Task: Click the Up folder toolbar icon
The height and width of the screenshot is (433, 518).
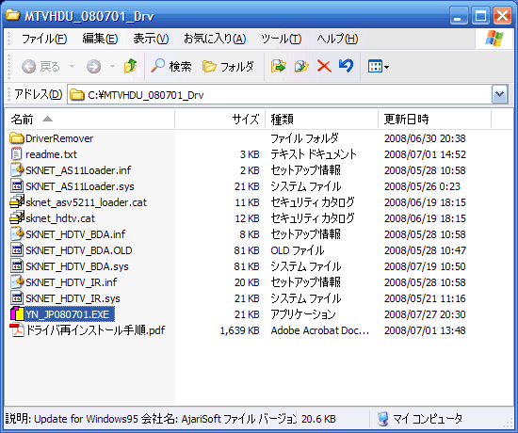Action: (131, 67)
